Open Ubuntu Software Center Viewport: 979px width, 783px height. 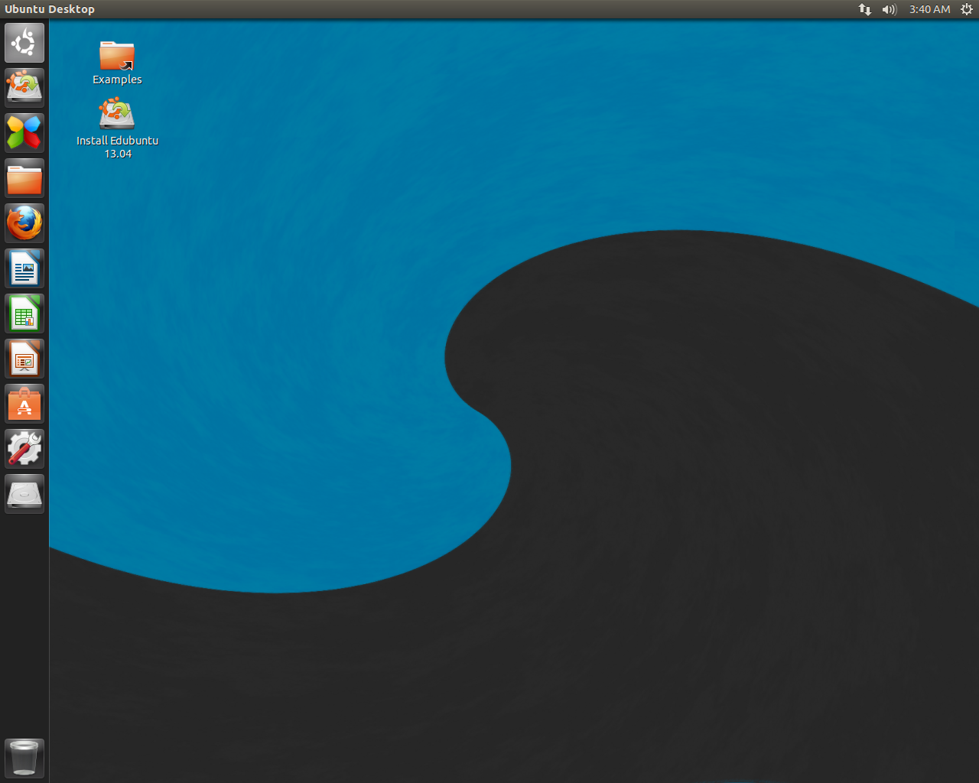[x=24, y=404]
